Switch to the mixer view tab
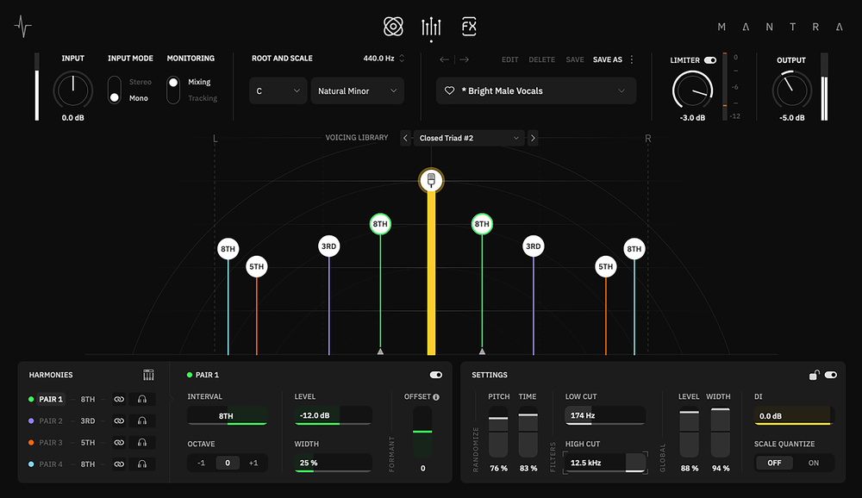This screenshot has height=498, width=862. [431, 28]
